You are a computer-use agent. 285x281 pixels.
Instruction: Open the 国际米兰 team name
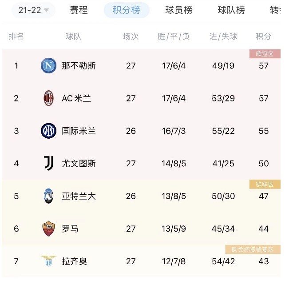pos(79,131)
